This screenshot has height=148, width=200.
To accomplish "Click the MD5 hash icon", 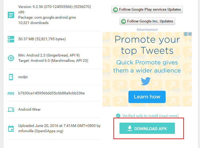I will click(x=11, y=93).
